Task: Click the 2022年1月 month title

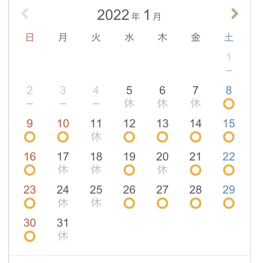Action: (x=129, y=15)
